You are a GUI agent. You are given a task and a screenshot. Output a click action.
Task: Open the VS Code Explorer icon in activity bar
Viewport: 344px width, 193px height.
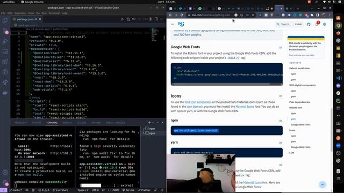pyautogui.click(x=5, y=20)
